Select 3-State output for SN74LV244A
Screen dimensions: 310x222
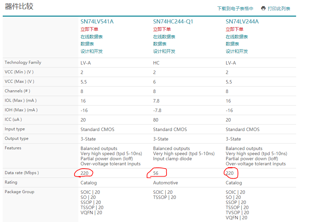pyautogui.click(x=233, y=139)
